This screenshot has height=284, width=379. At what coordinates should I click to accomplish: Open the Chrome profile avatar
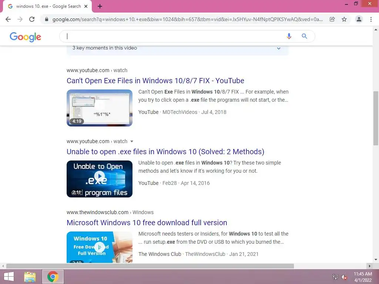tap(359, 19)
